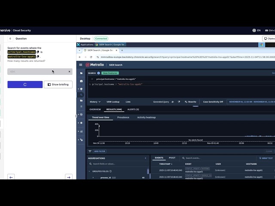Click the New Features badge

pyautogui.click(x=110, y=73)
